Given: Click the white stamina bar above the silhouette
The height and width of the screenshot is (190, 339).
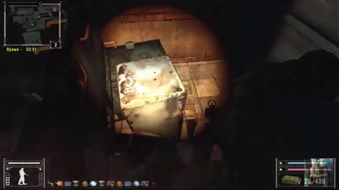Looking at the screenshot, I should pos(24,163).
